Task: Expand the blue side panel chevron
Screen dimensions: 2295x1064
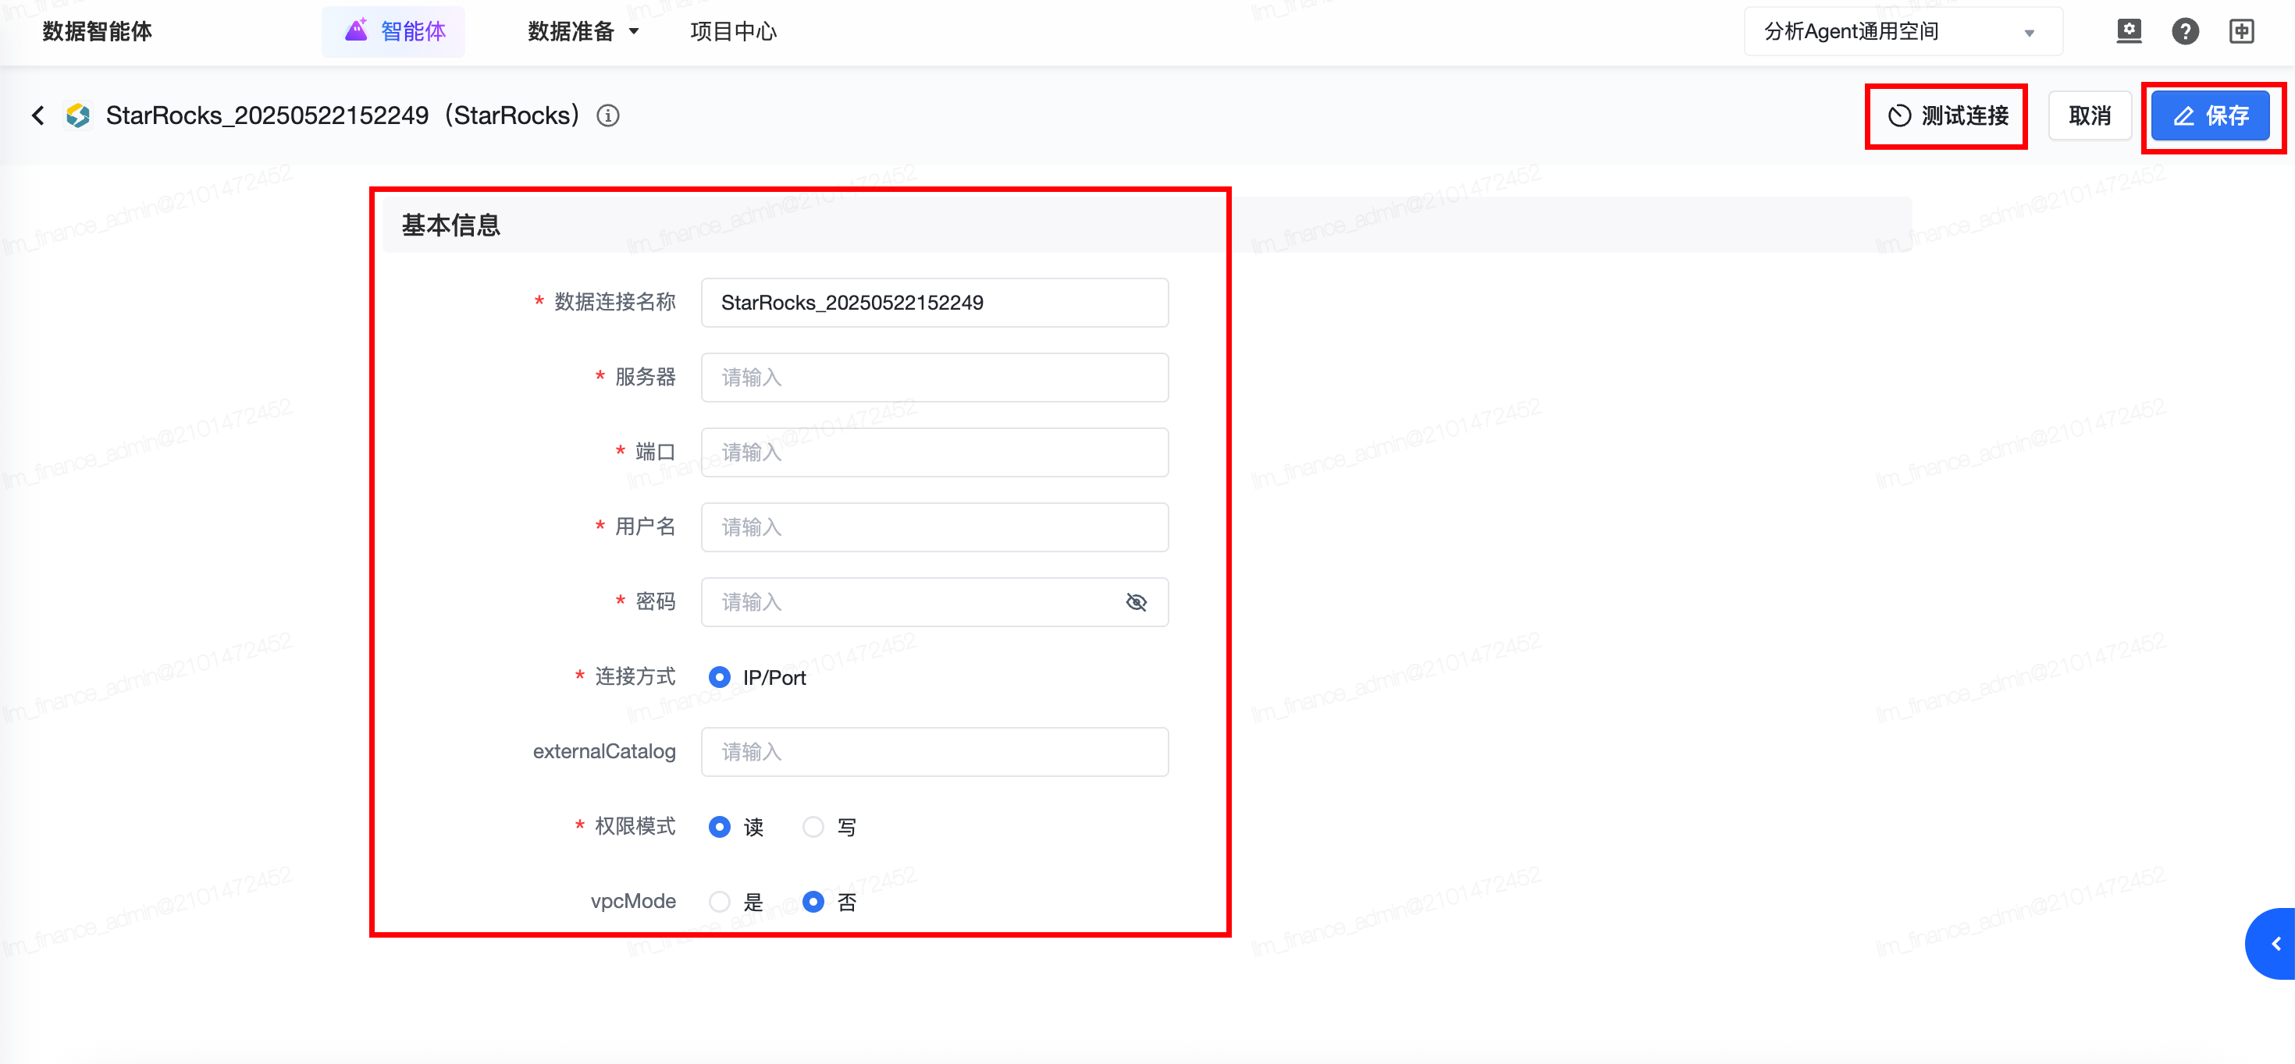Action: click(x=2275, y=944)
